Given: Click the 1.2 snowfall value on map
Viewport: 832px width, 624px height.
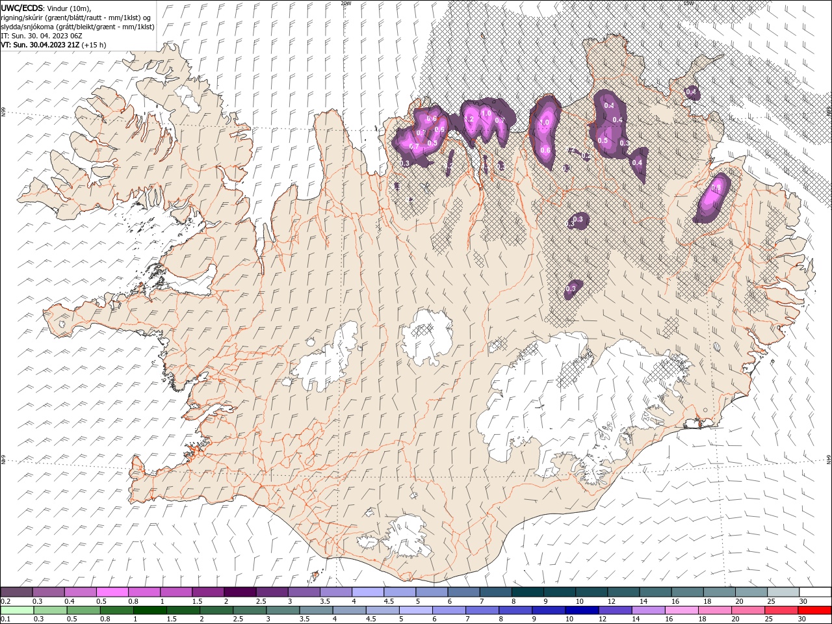Looking at the screenshot, I should [469, 119].
